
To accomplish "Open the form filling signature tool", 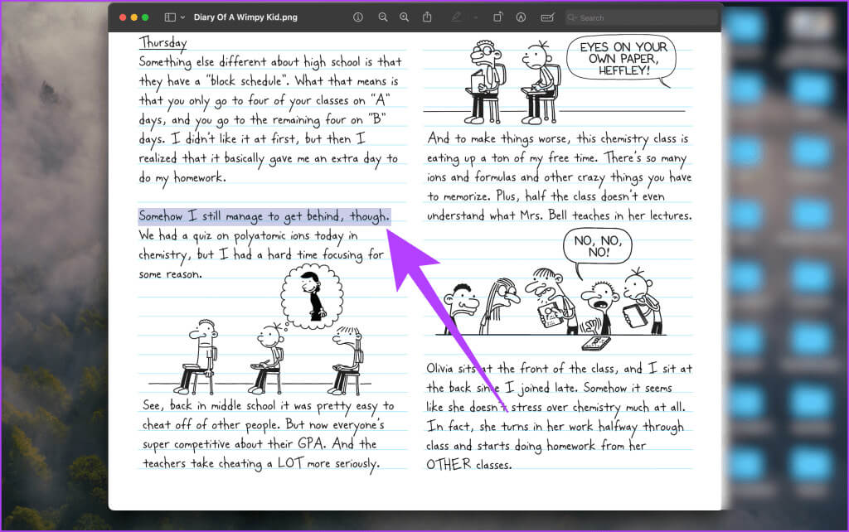I will (547, 17).
